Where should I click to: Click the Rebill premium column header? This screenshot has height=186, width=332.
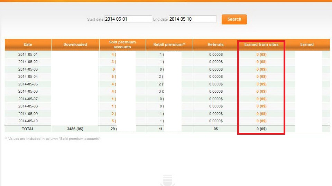pyautogui.click(x=169, y=44)
